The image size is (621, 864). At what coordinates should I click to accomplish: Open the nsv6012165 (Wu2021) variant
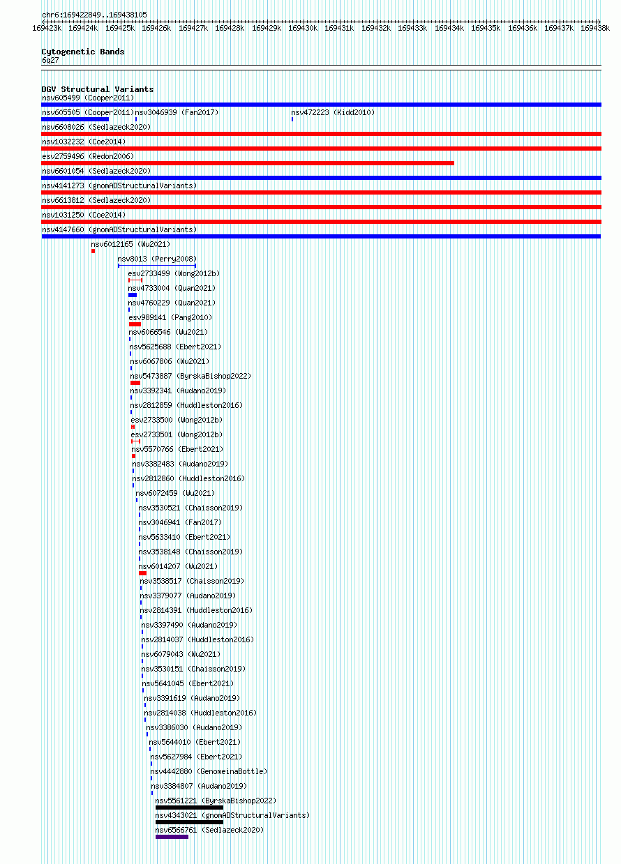[x=130, y=244]
